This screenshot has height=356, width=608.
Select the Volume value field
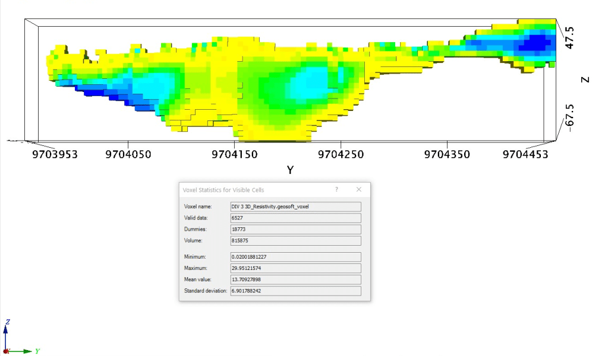click(295, 240)
